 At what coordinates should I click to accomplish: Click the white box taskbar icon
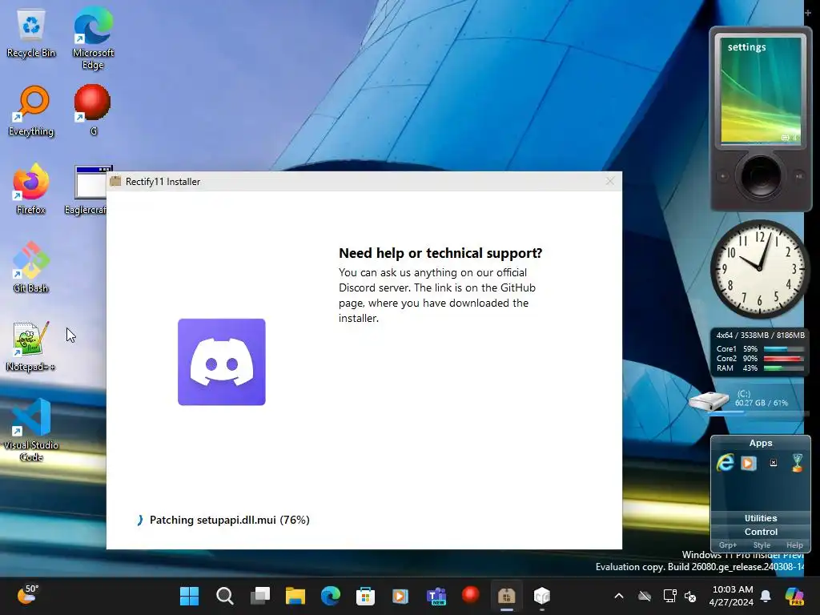click(542, 596)
